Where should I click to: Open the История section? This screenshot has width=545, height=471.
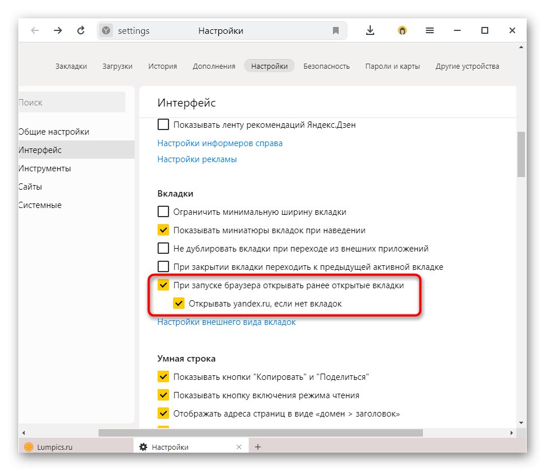click(x=162, y=66)
